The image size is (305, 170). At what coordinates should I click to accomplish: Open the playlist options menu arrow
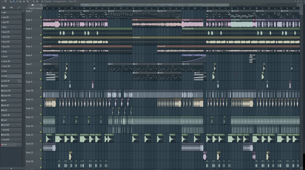click(x=2, y=1)
